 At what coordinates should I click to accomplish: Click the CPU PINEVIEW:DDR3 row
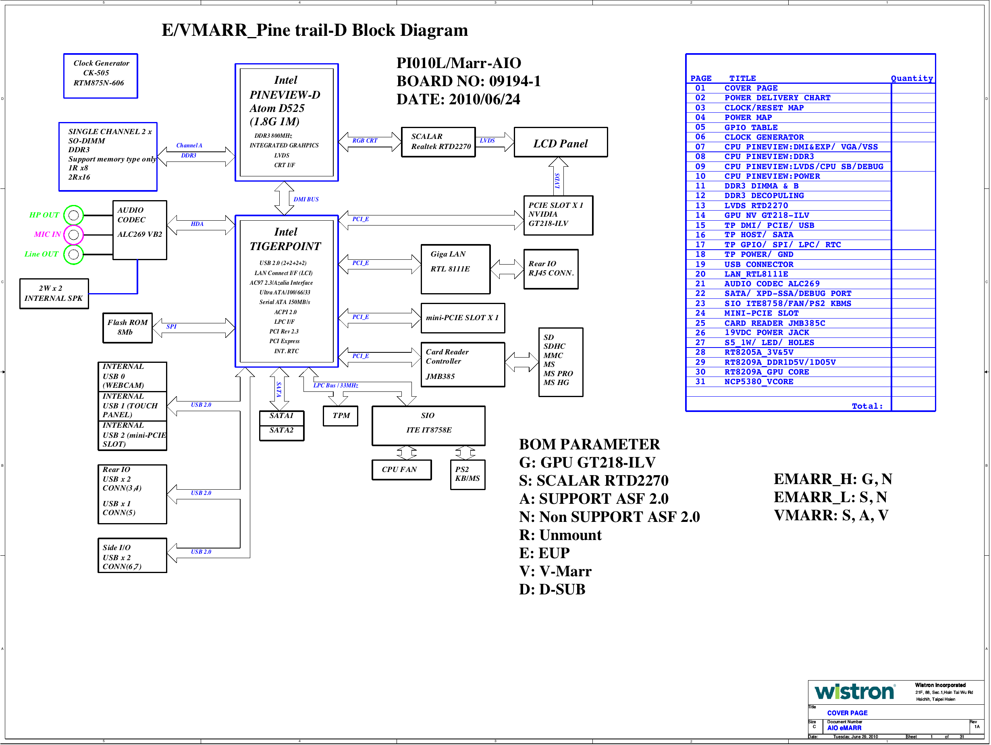pyautogui.click(x=810, y=157)
